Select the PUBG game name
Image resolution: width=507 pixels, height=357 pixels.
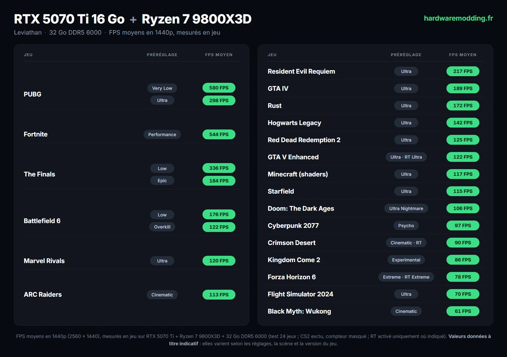(x=32, y=94)
